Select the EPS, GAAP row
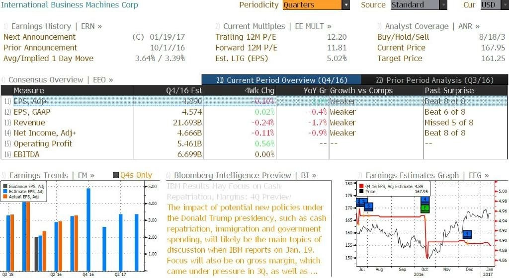Screen dimensions: 509x278 pyautogui.click(x=254, y=112)
